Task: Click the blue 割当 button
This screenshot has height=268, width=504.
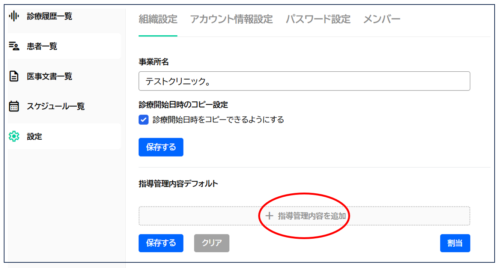Action: tap(455, 243)
